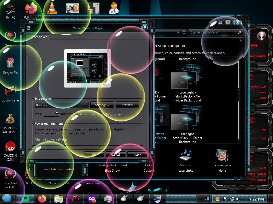The image size is (273, 204).
Task: Expand the Control Panel address bar dropdown
Action: (178, 32)
